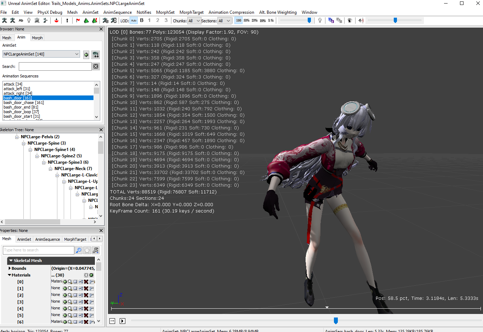Screen dimensions: 483x332
Task: Click the 'Ab' bone names toolbar icon
Action: click(21, 21)
